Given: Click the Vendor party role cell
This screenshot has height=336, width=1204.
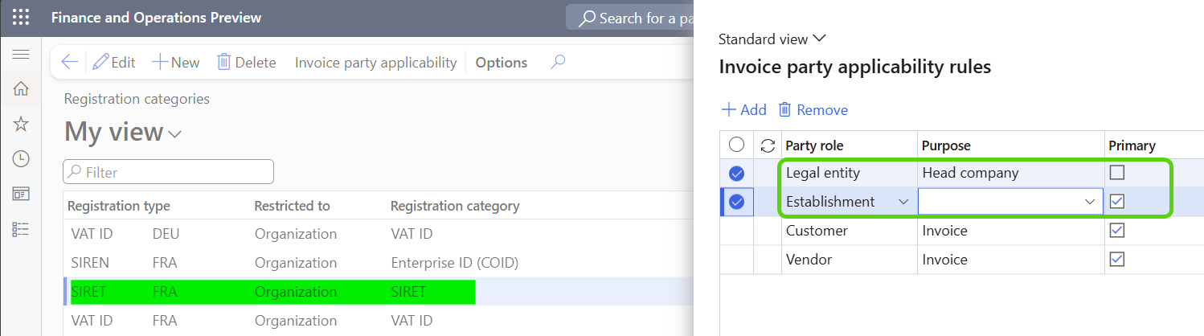Looking at the screenshot, I should [x=850, y=260].
